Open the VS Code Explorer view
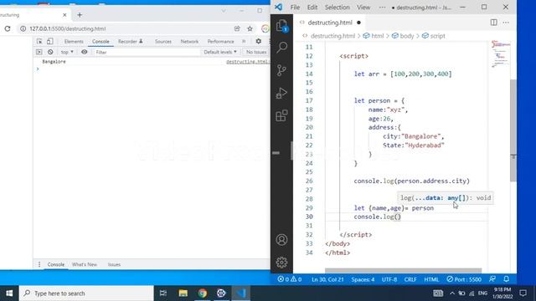 point(281,26)
